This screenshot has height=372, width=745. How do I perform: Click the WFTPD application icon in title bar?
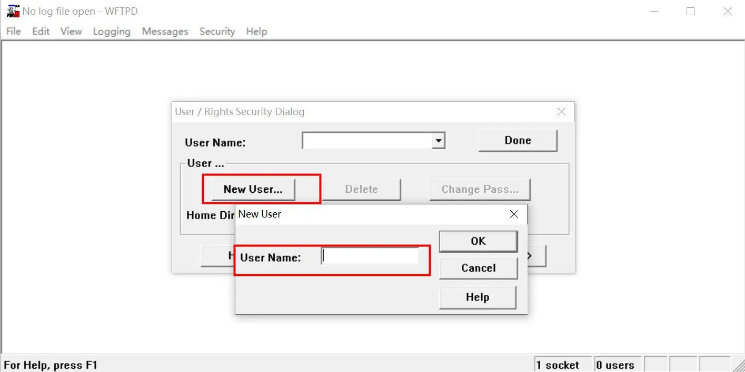(12, 11)
